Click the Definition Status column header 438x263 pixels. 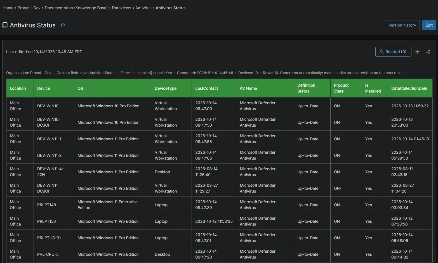pyautogui.click(x=312, y=88)
